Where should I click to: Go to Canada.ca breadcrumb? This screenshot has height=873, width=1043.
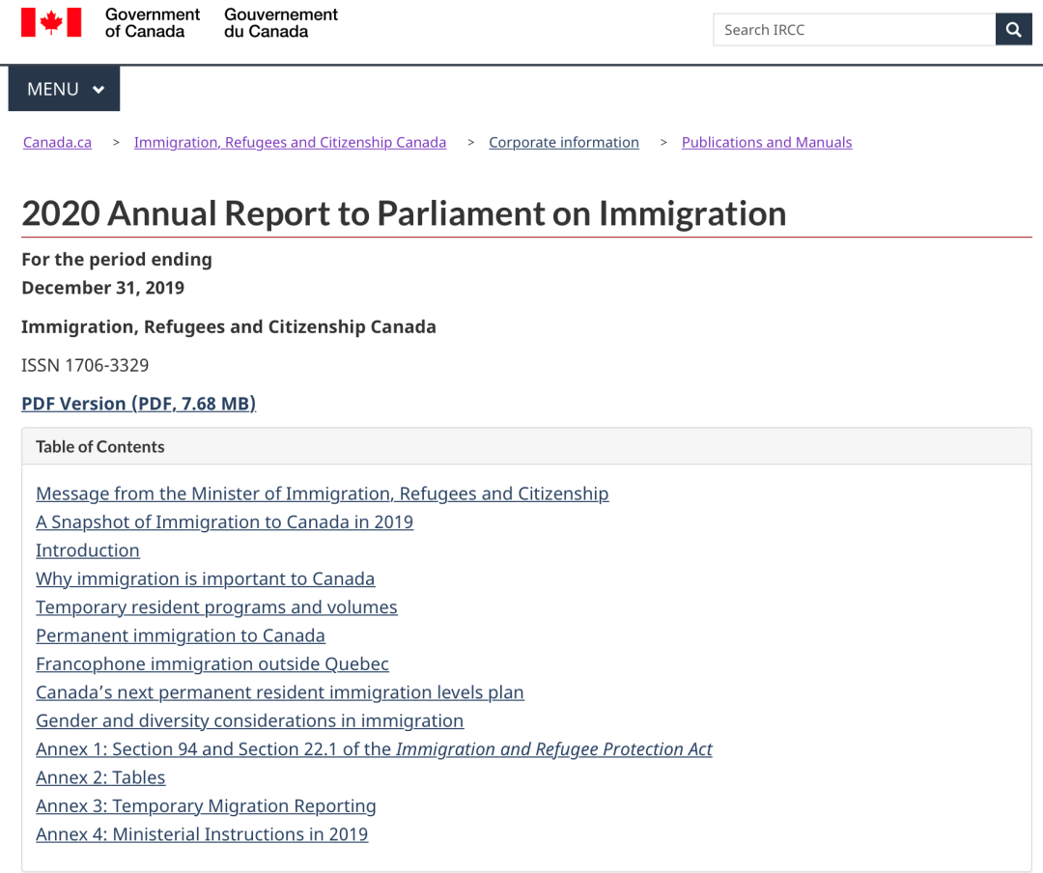pos(57,142)
